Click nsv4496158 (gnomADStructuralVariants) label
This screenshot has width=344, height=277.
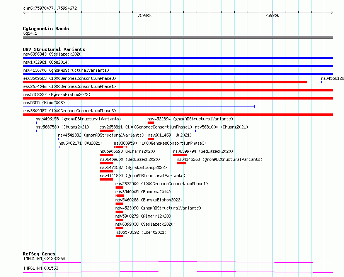pyautogui.click(x=78, y=119)
